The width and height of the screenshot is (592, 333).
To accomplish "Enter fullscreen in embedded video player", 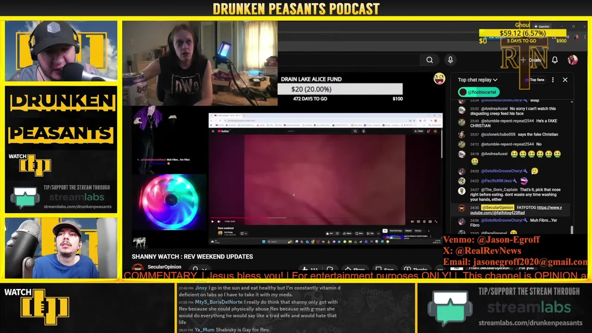I will 436,222.
